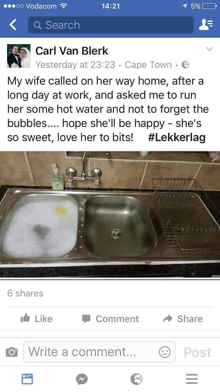Open the Messenger tab

coord(82,379)
